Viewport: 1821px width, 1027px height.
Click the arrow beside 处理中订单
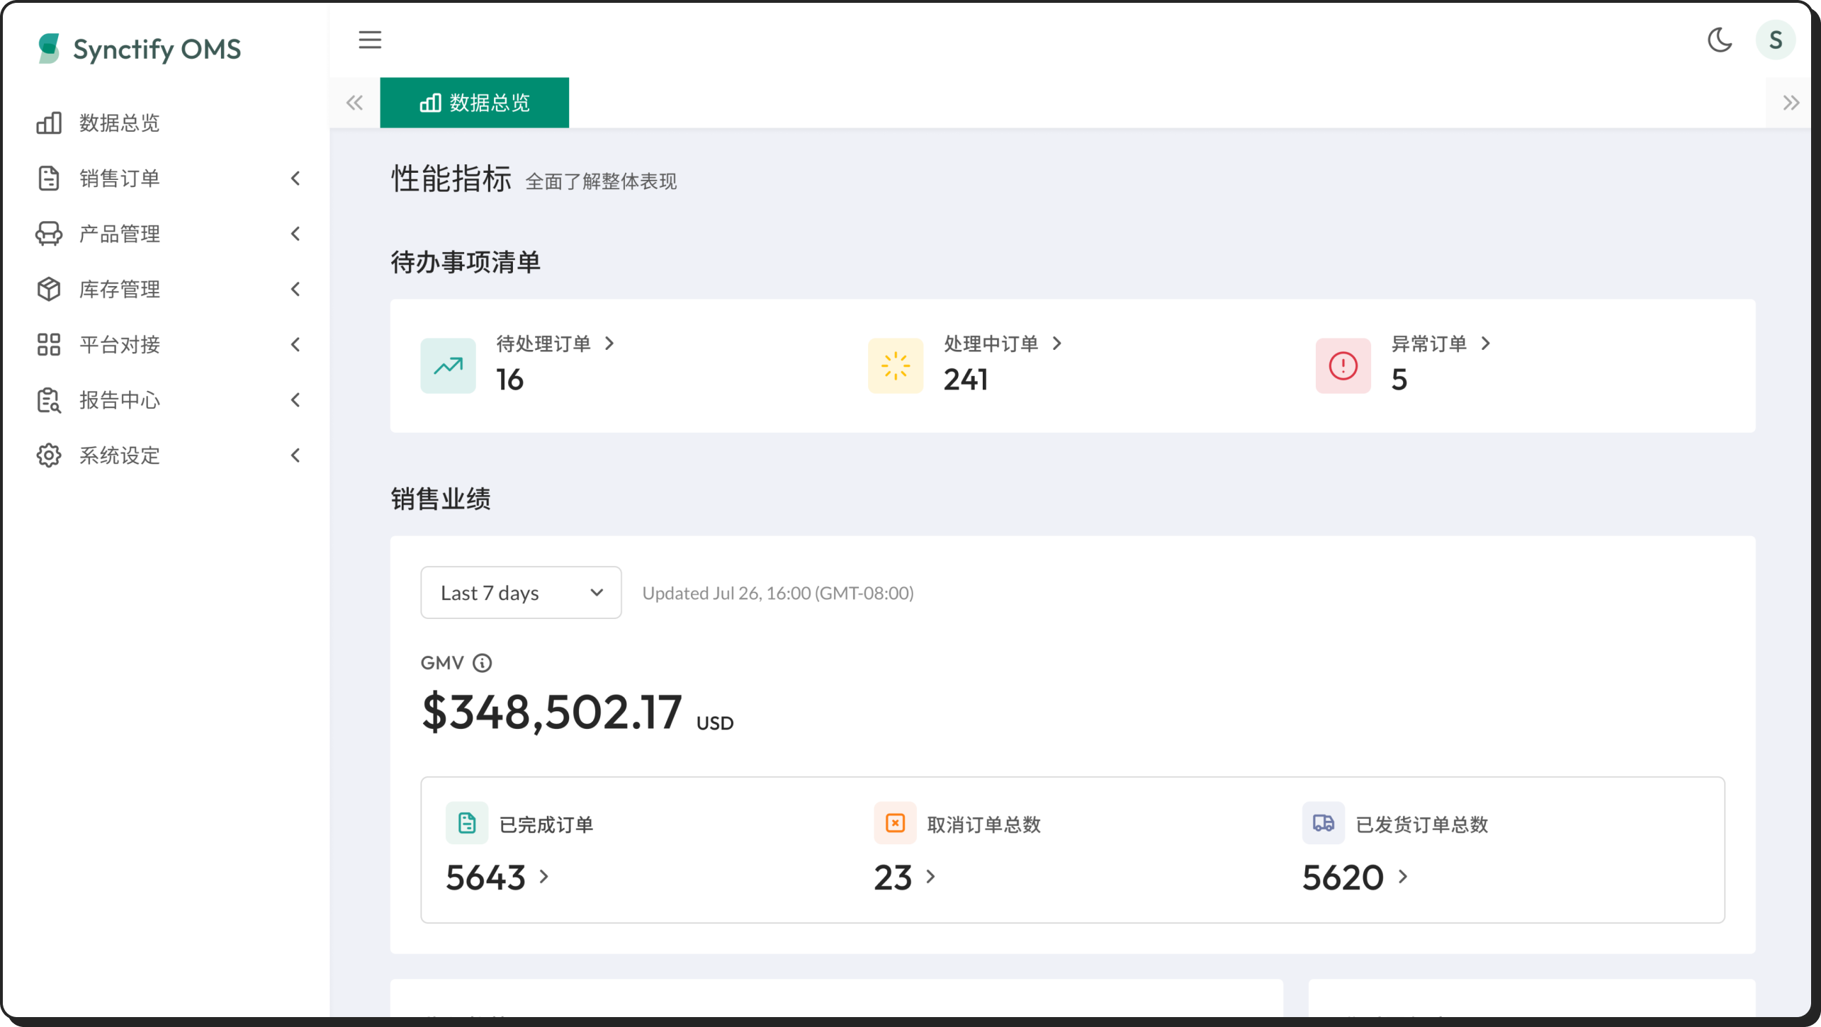coord(1057,344)
